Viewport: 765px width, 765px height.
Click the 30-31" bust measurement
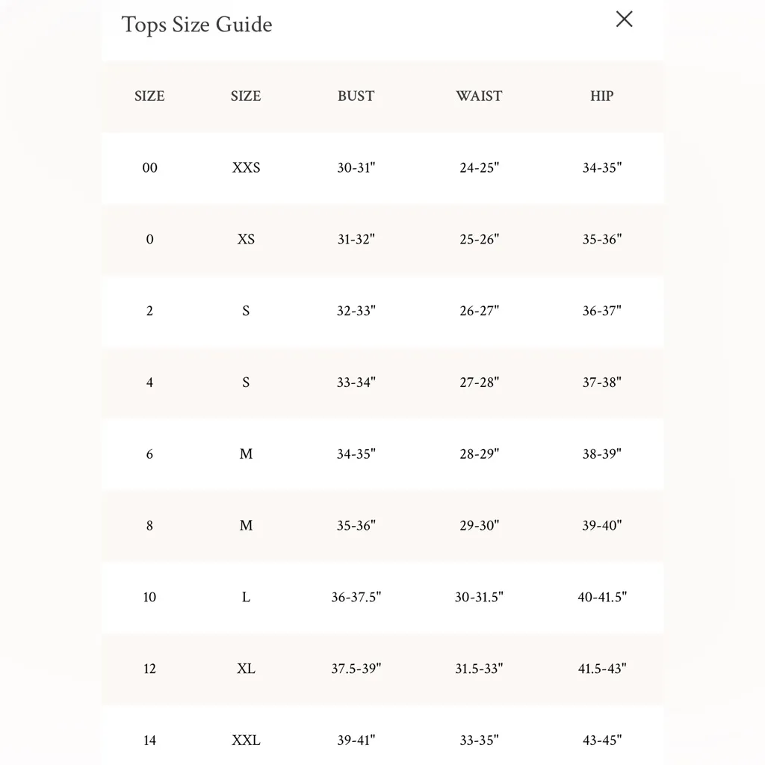(x=356, y=167)
